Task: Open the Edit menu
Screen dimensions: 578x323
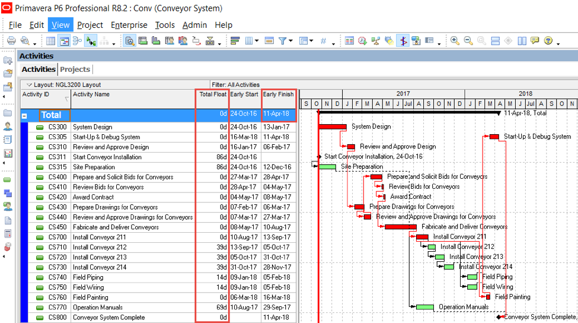Action: [37, 25]
